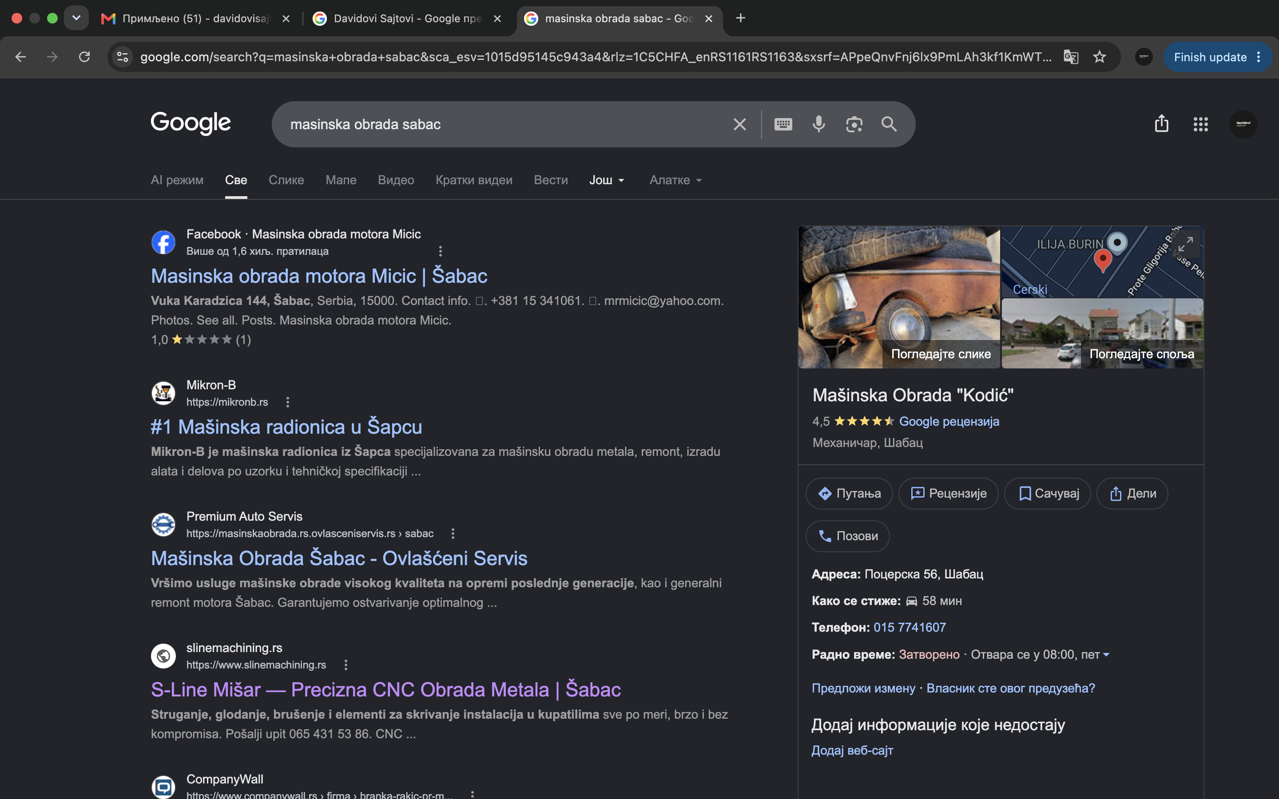
Task: Click phone number 015 7741607
Action: 910,628
